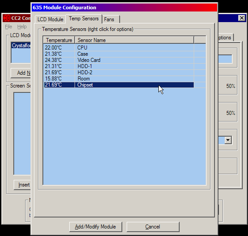Open the Help menu
Image resolution: width=248 pixels, height=236 pixels.
coord(22,27)
